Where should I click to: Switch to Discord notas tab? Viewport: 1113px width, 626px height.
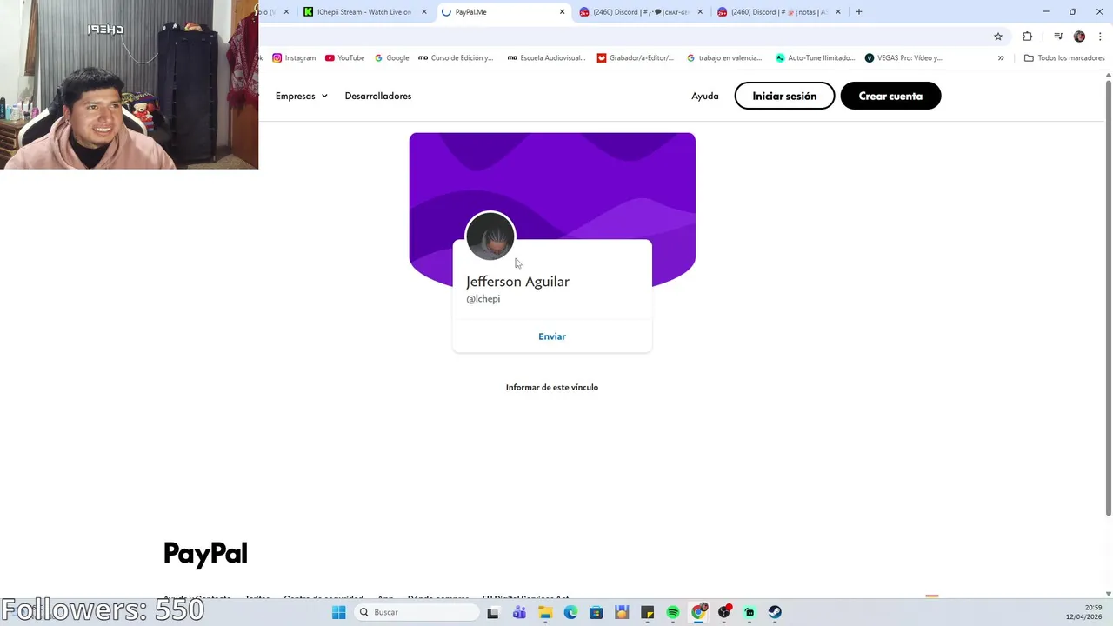click(x=778, y=12)
